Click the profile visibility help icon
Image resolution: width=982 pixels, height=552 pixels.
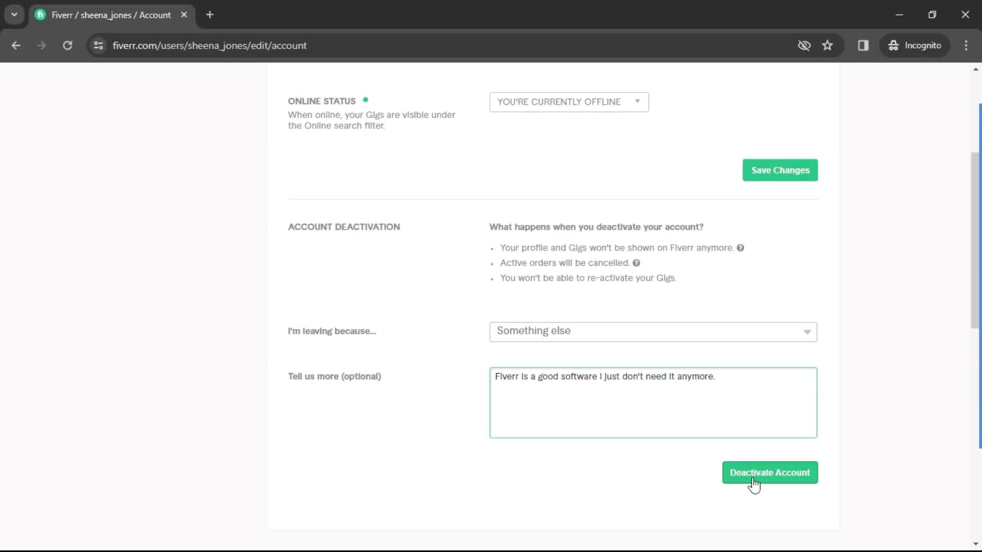click(x=741, y=247)
